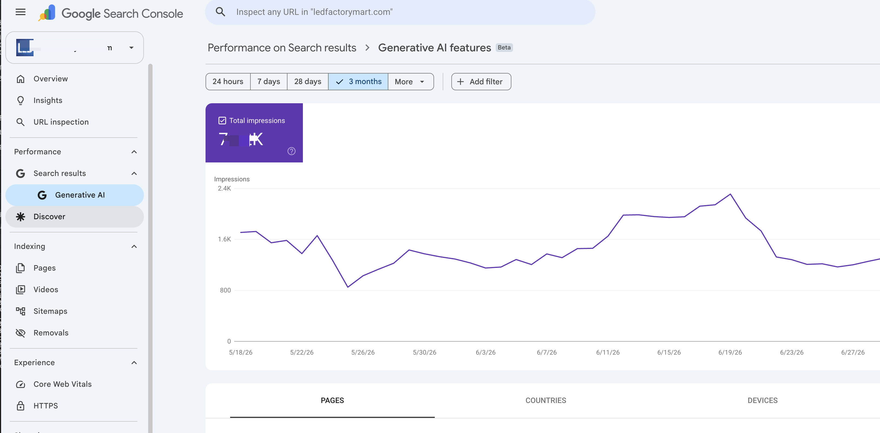The image size is (880, 433).
Task: Click the Discover asterisk icon
Action: (21, 216)
